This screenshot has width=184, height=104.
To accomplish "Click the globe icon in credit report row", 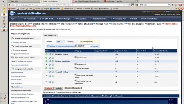I will pos(50,54).
